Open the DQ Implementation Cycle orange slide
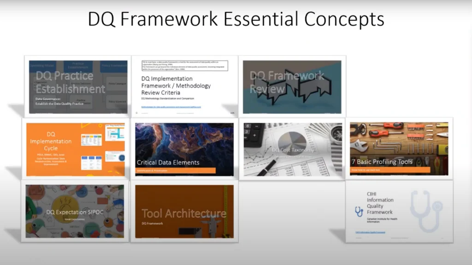 (76, 149)
